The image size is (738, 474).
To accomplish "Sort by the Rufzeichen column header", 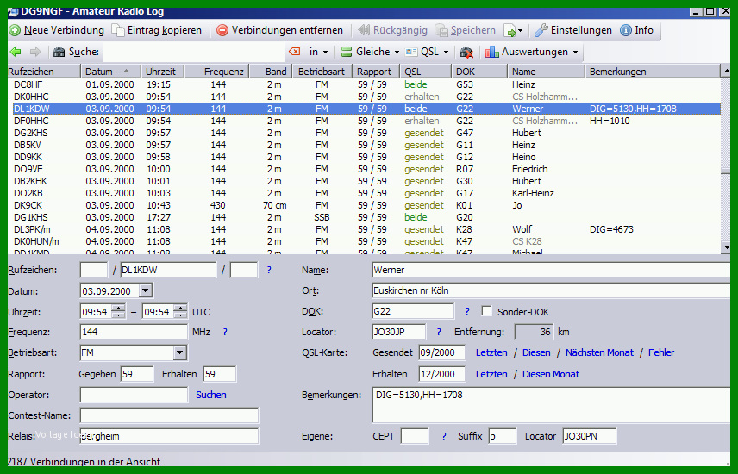I will click(44, 72).
